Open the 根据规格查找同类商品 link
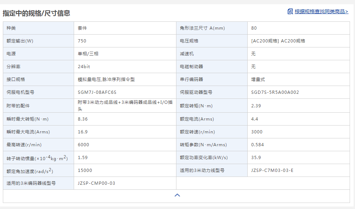 [321, 11]
